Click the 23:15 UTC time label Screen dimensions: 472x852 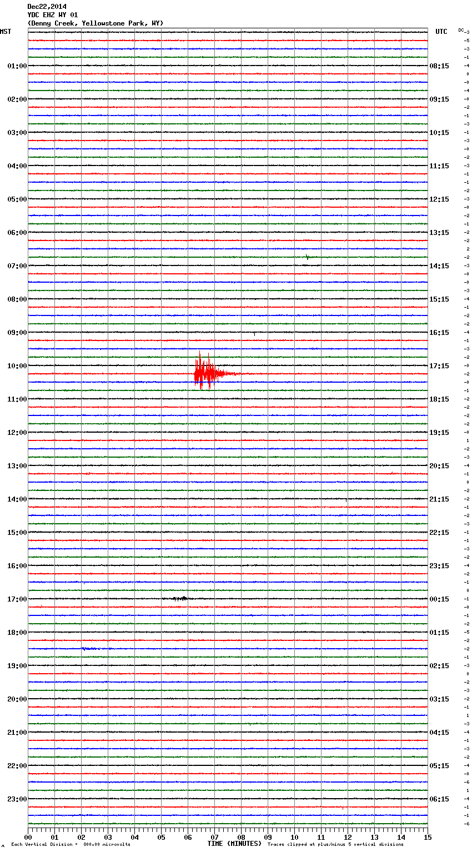click(x=439, y=566)
